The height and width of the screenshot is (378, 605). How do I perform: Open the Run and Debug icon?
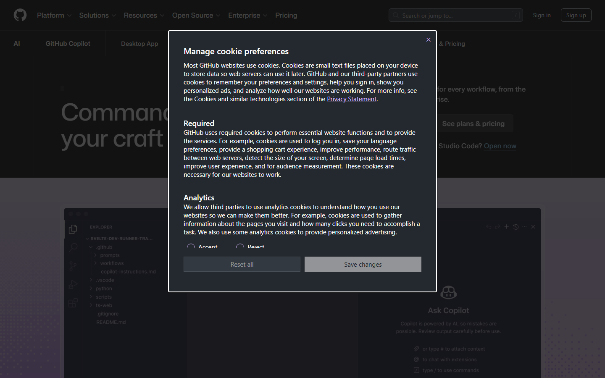click(x=73, y=284)
